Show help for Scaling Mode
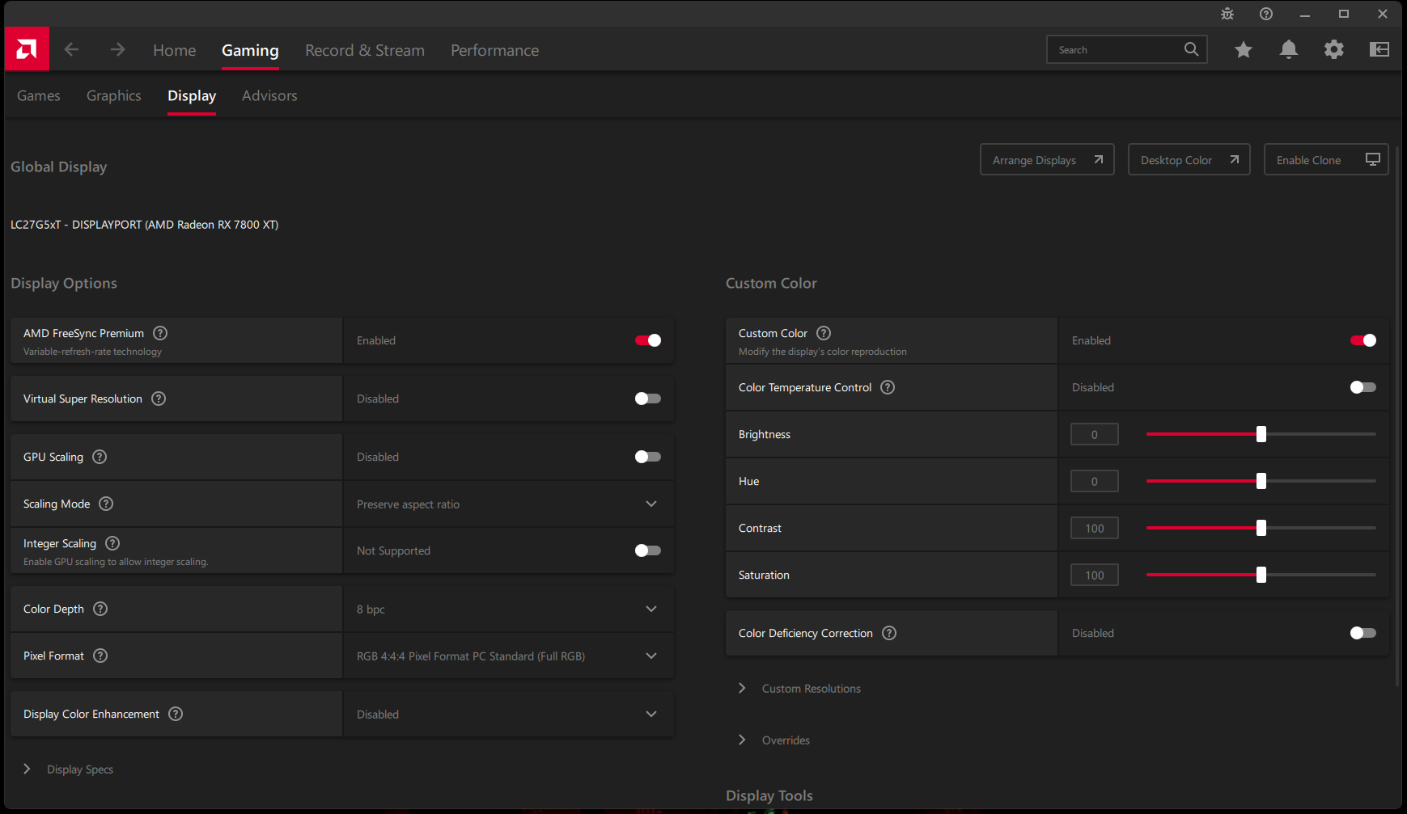This screenshot has width=1407, height=814. [106, 504]
